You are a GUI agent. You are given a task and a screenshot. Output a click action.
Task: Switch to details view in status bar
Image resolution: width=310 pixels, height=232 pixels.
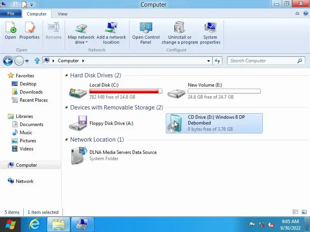(x=295, y=212)
